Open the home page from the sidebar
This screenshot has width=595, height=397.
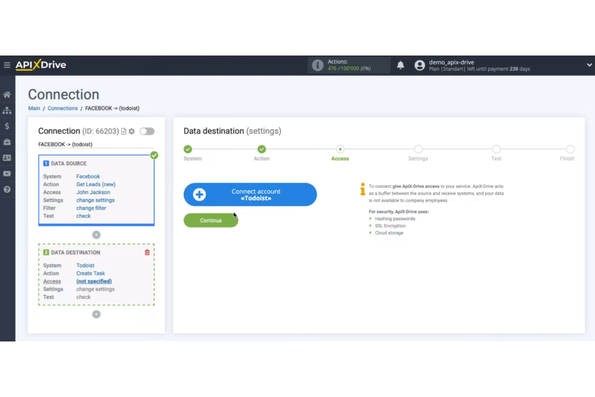click(x=7, y=95)
